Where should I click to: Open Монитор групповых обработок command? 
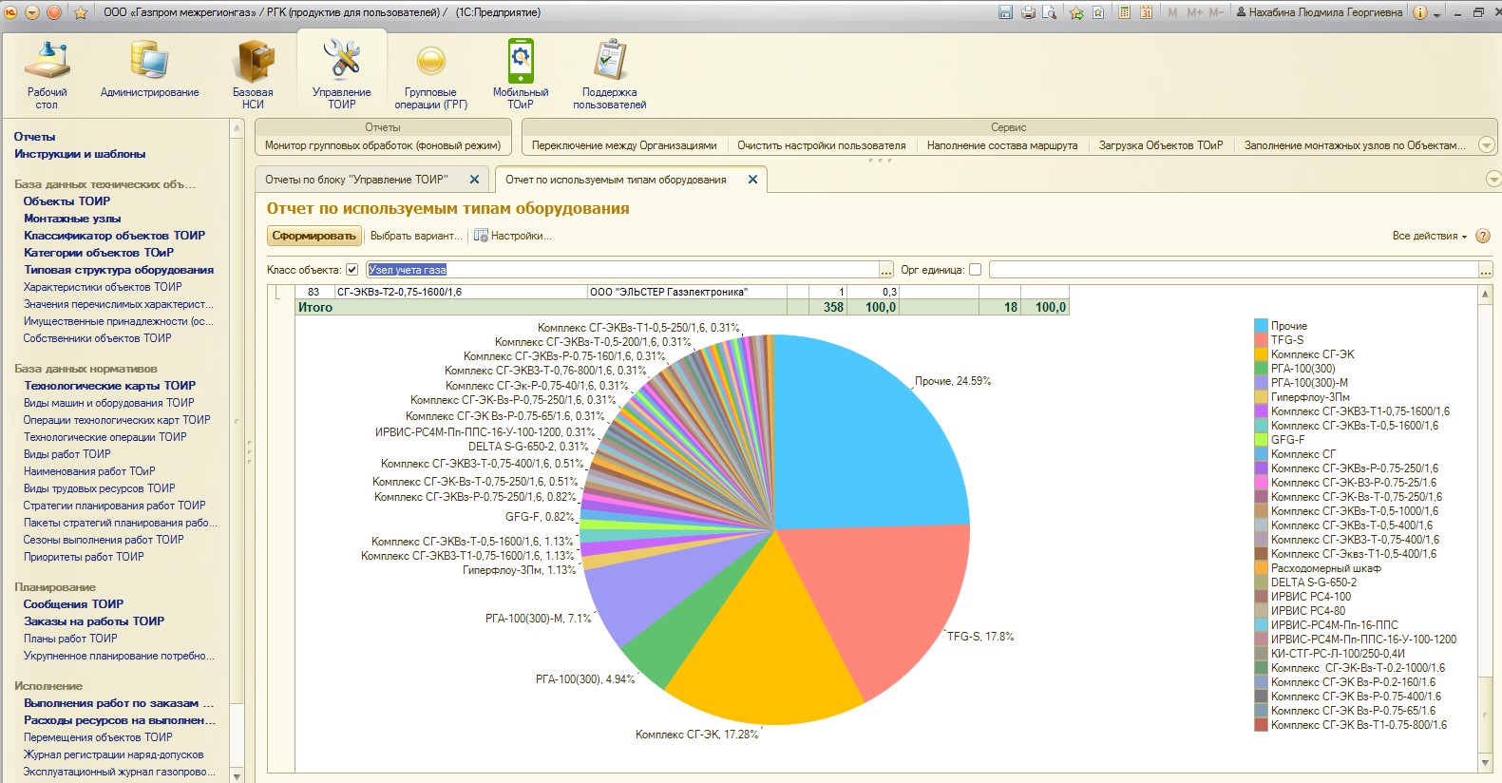coord(382,145)
